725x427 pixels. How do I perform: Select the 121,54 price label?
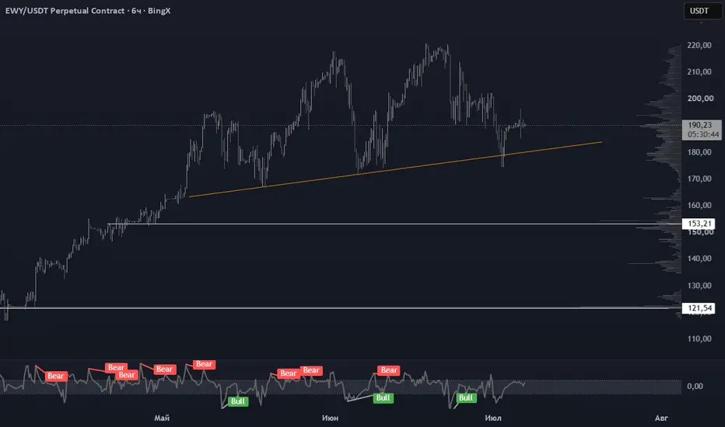699,308
